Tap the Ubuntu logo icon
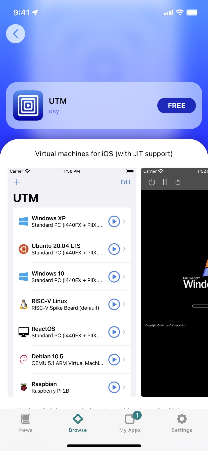 [24, 249]
